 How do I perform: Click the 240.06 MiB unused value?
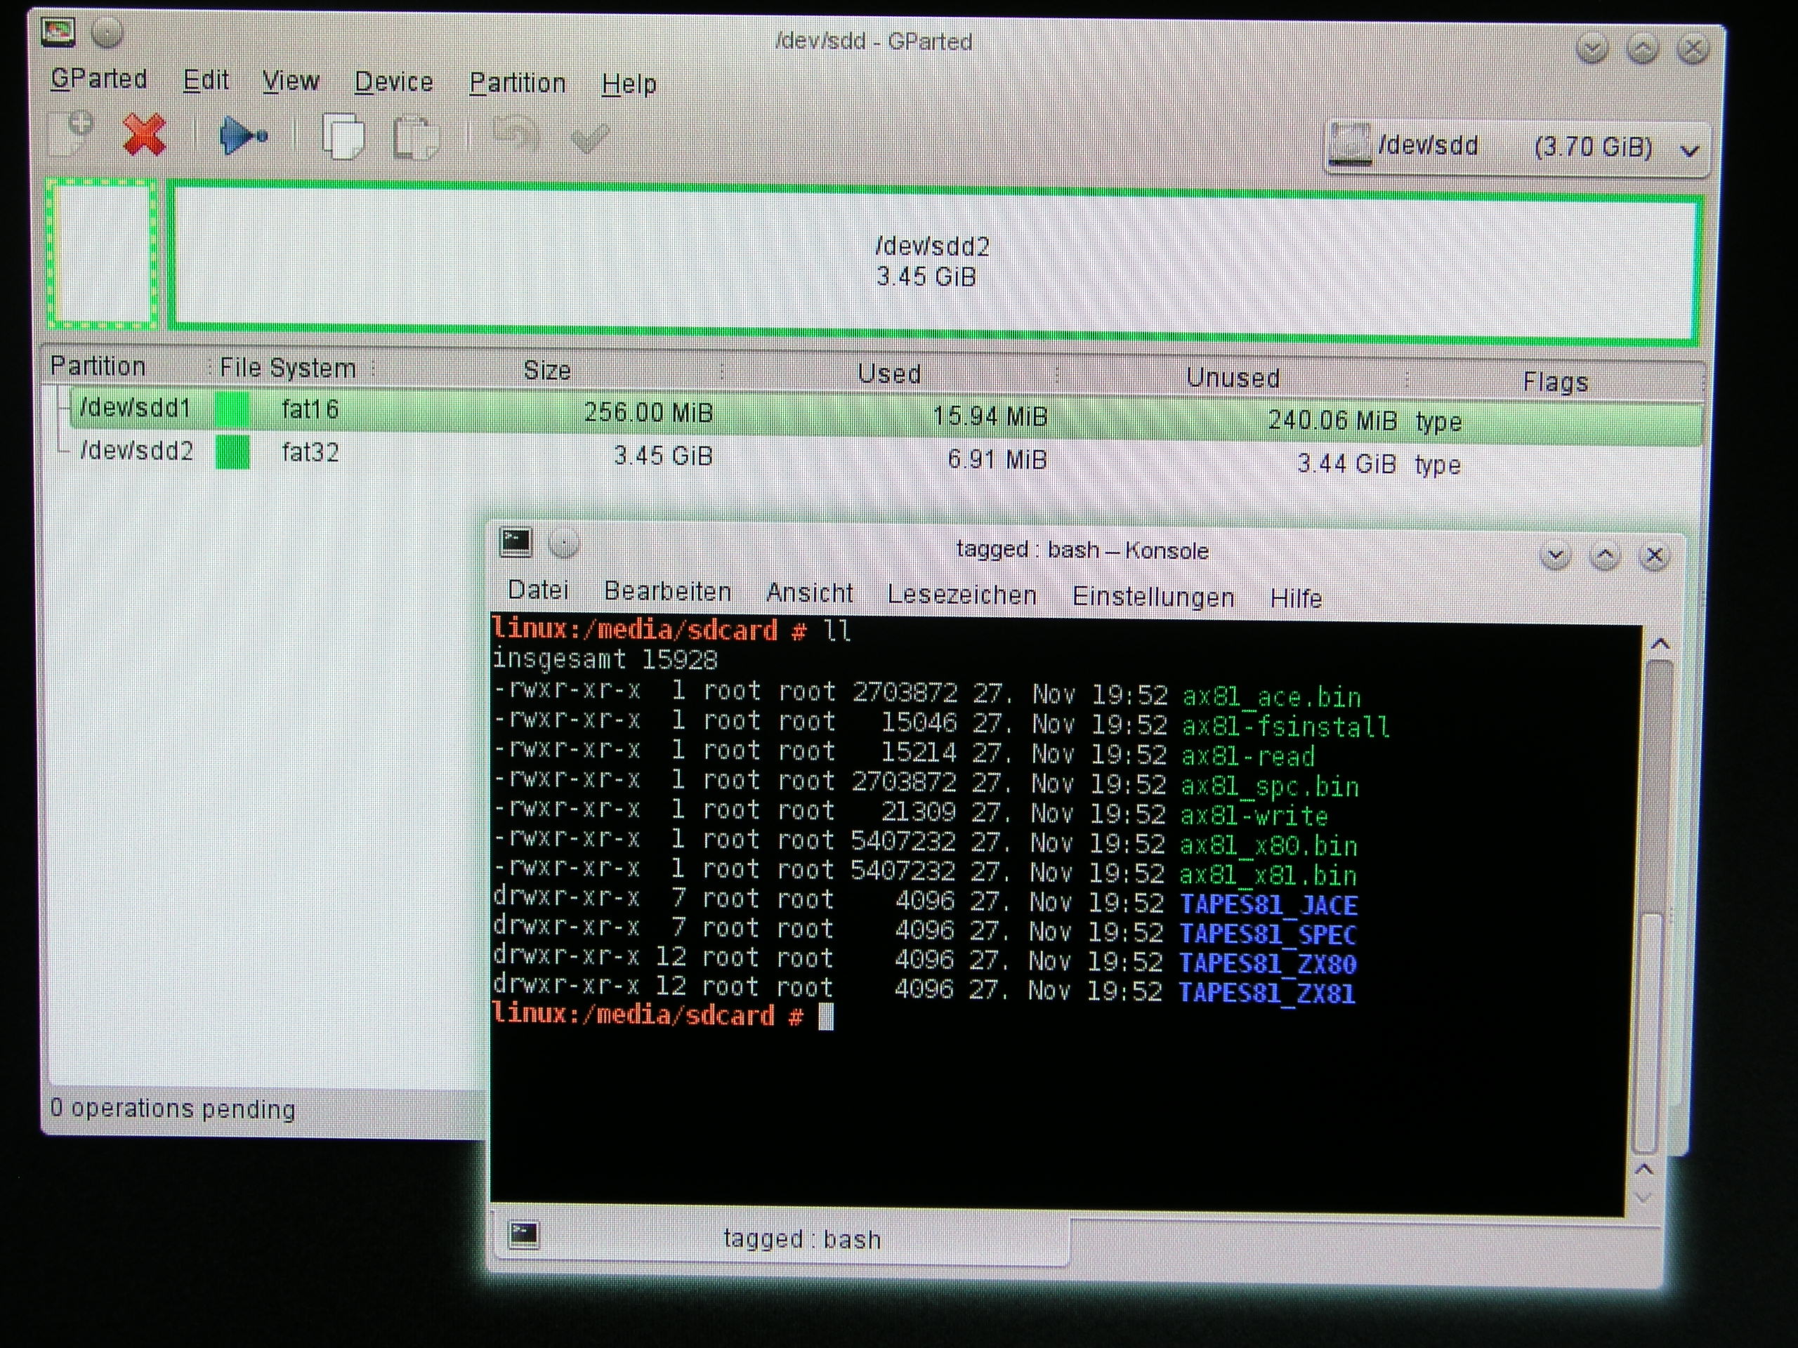click(x=1332, y=420)
